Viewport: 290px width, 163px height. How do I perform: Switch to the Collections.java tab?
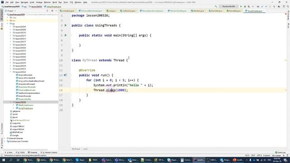click(x=129, y=11)
